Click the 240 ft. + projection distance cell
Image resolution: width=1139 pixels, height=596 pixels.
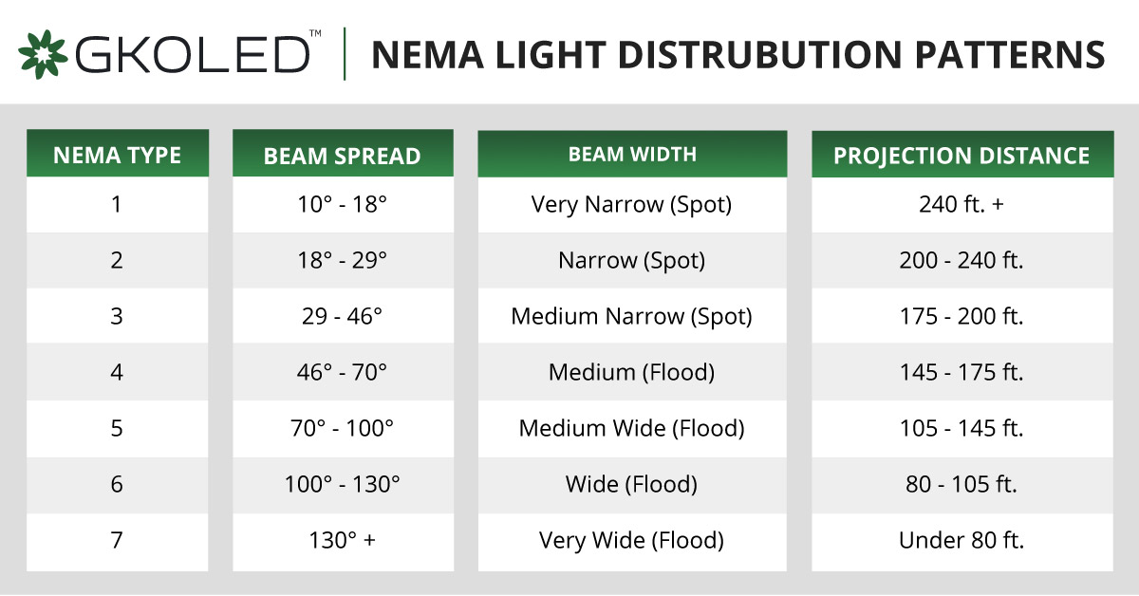coord(962,204)
